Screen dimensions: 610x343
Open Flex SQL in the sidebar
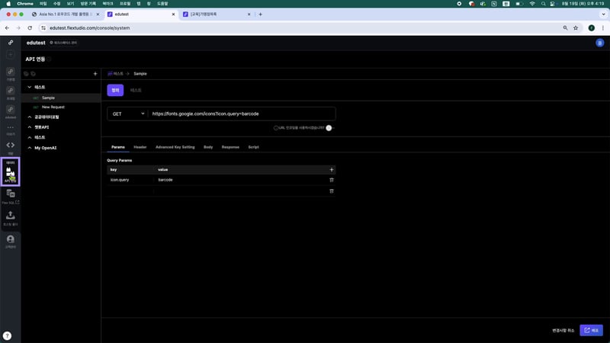point(11,196)
